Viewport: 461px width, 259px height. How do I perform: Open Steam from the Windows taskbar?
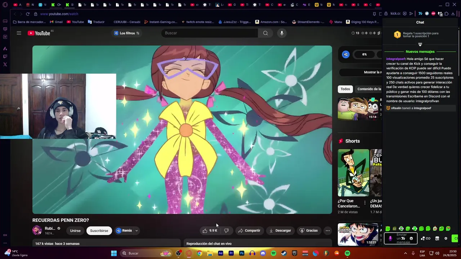[x=284, y=253]
